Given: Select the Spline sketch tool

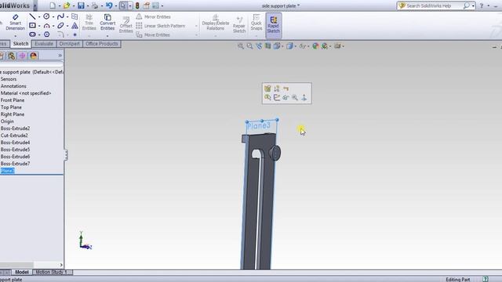Looking at the screenshot, I should click(x=60, y=16).
